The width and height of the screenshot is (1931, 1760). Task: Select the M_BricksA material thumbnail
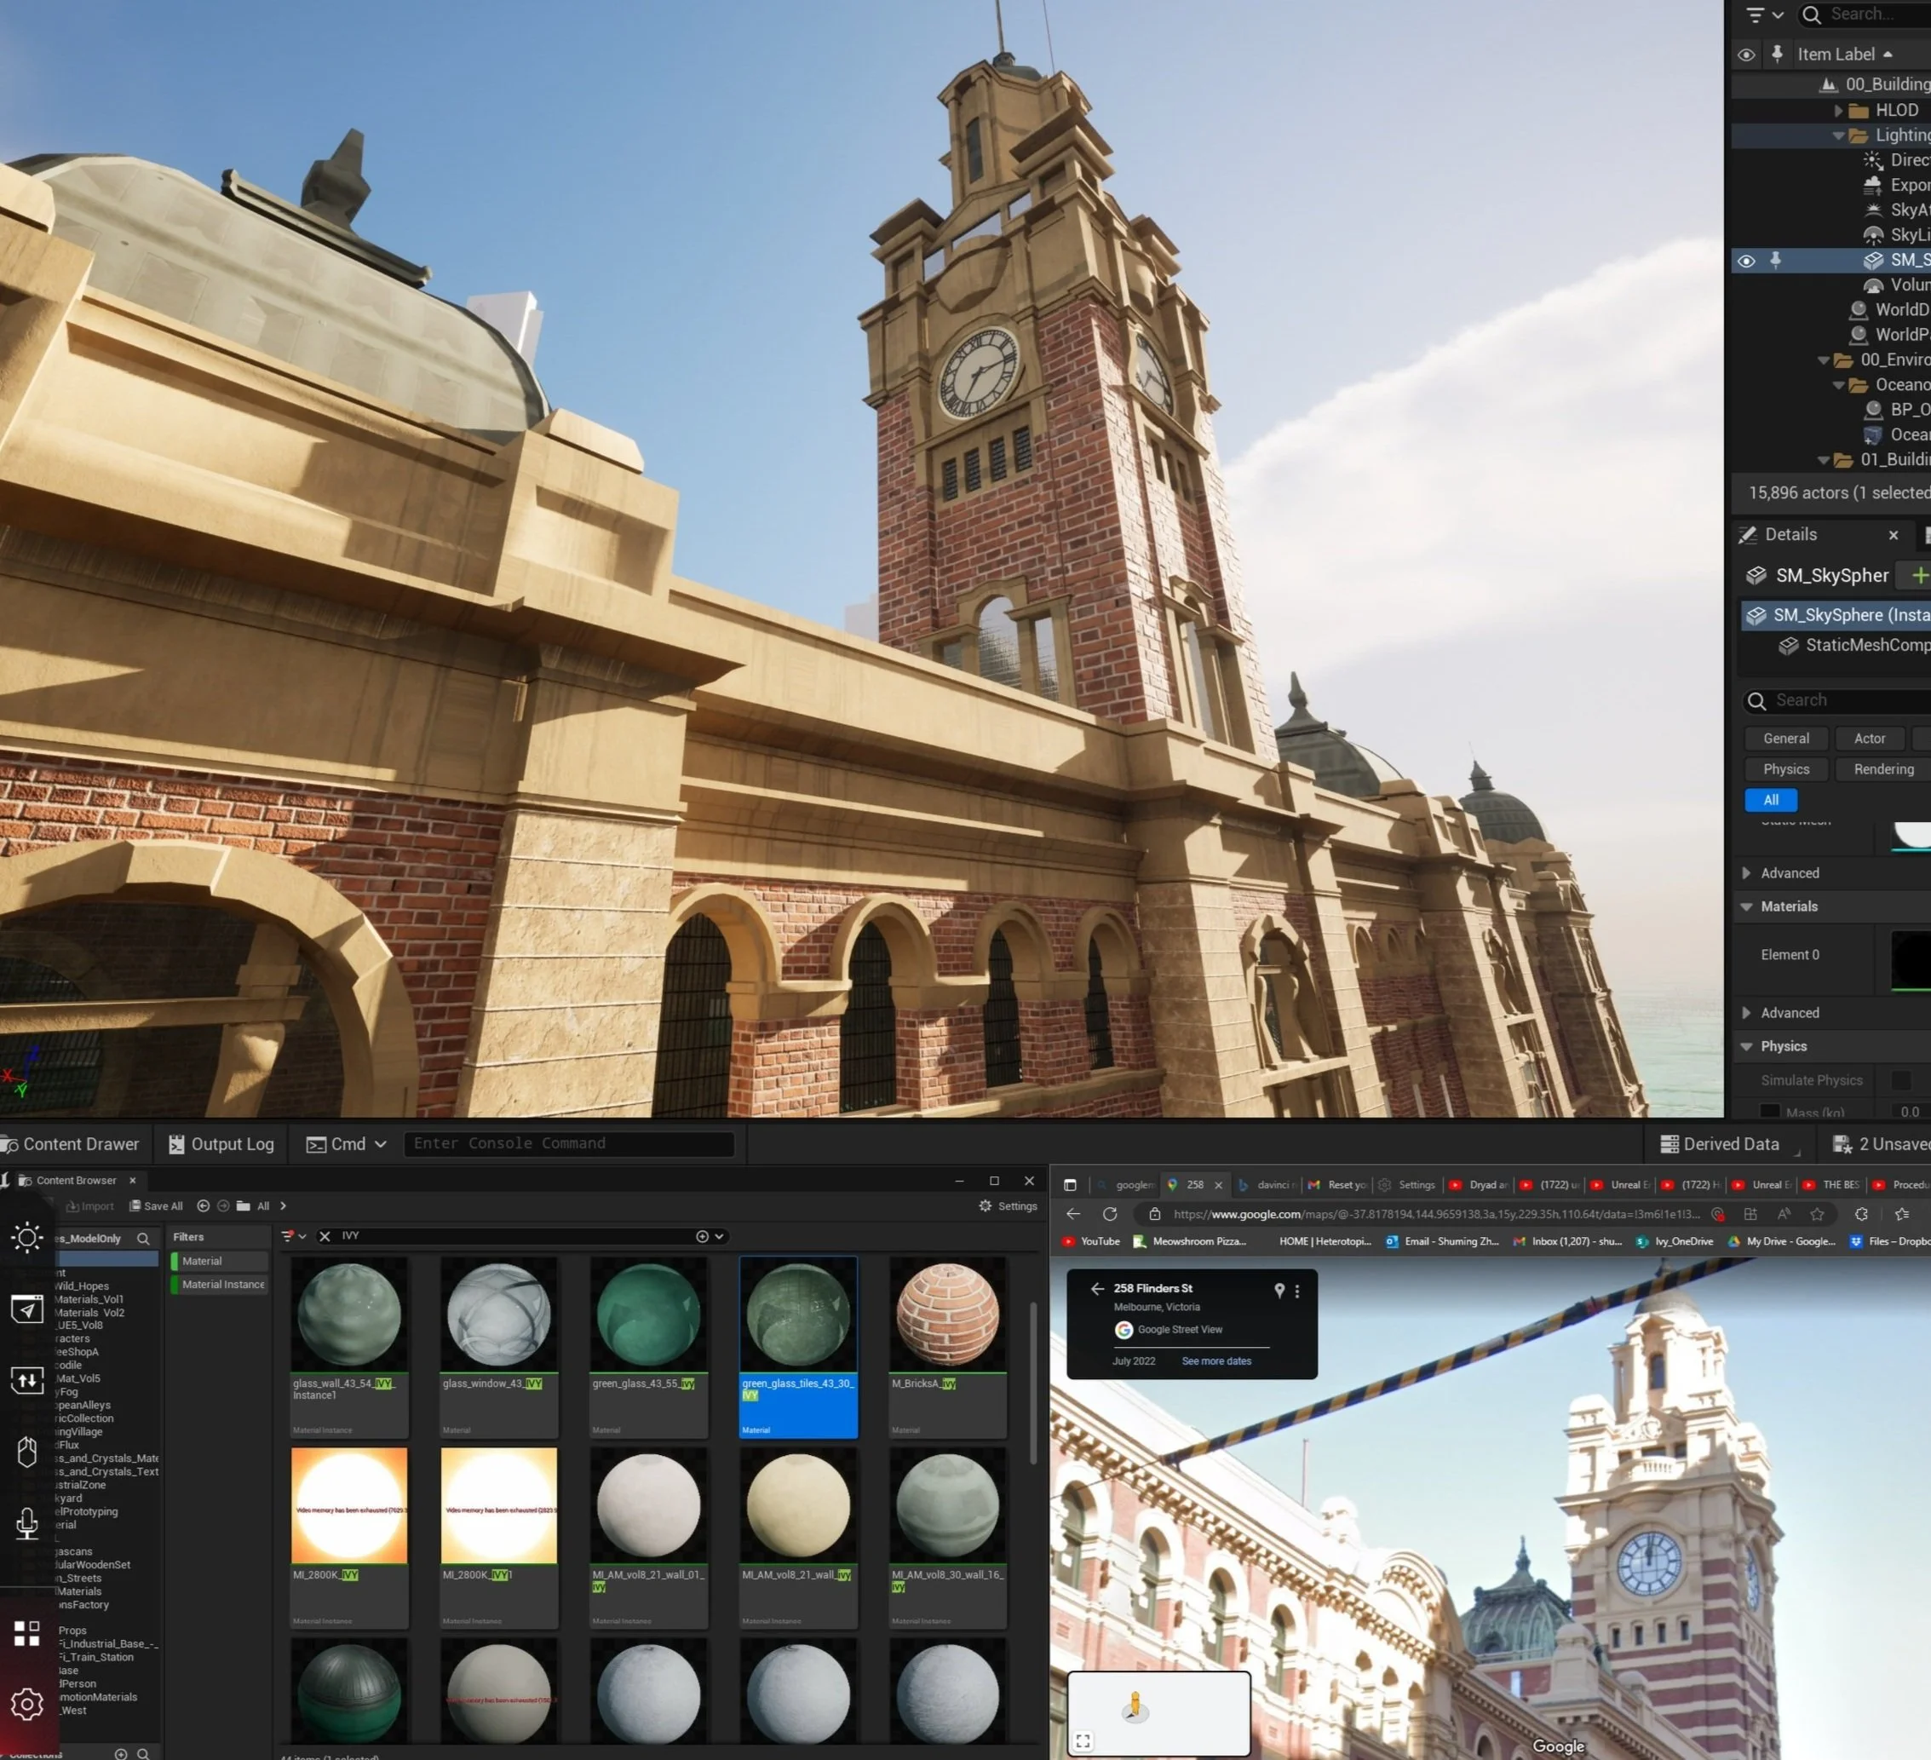click(946, 1315)
